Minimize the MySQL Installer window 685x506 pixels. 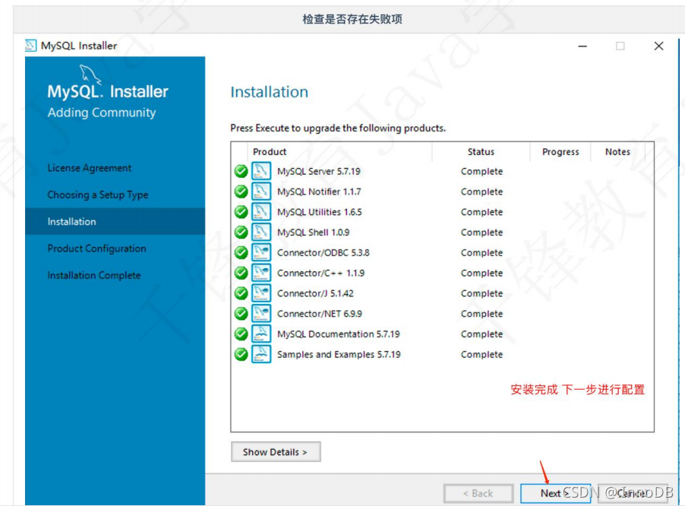[582, 46]
